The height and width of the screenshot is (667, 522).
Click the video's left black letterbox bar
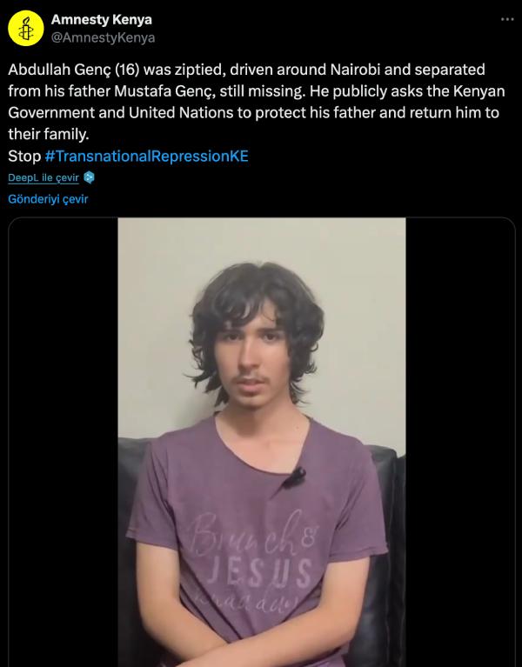click(64, 442)
